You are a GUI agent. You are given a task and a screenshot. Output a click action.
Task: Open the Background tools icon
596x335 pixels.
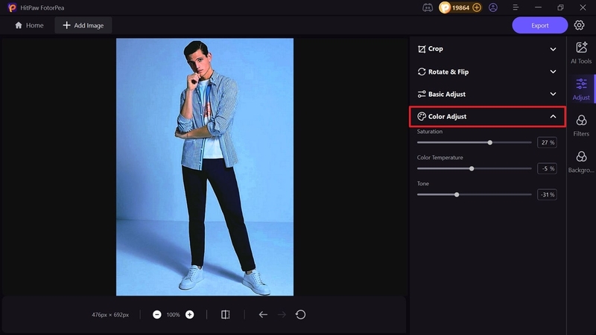coord(581,162)
